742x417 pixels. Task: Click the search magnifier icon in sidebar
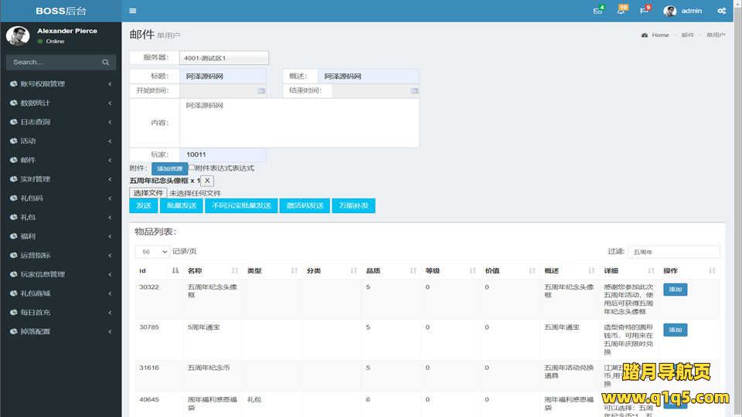tap(106, 62)
